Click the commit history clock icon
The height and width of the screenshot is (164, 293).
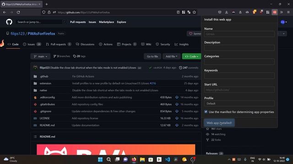[x=180, y=68]
